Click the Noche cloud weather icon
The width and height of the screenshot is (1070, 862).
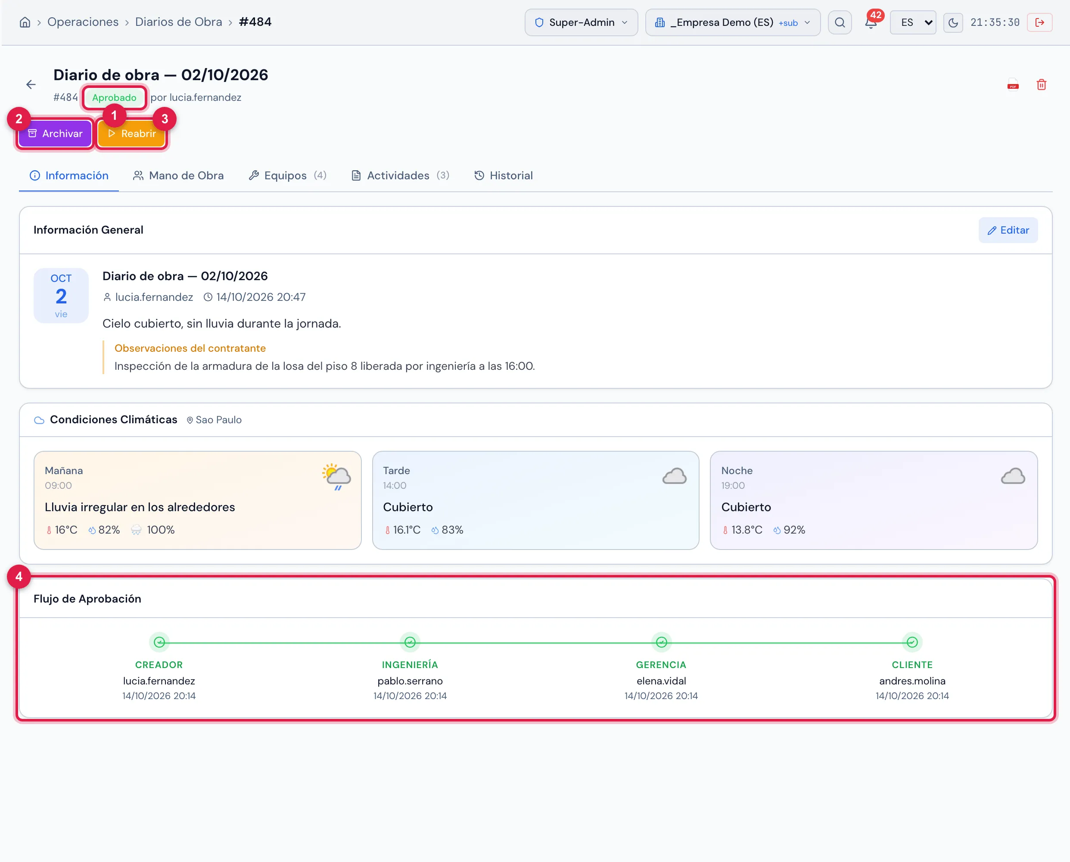(x=1013, y=476)
